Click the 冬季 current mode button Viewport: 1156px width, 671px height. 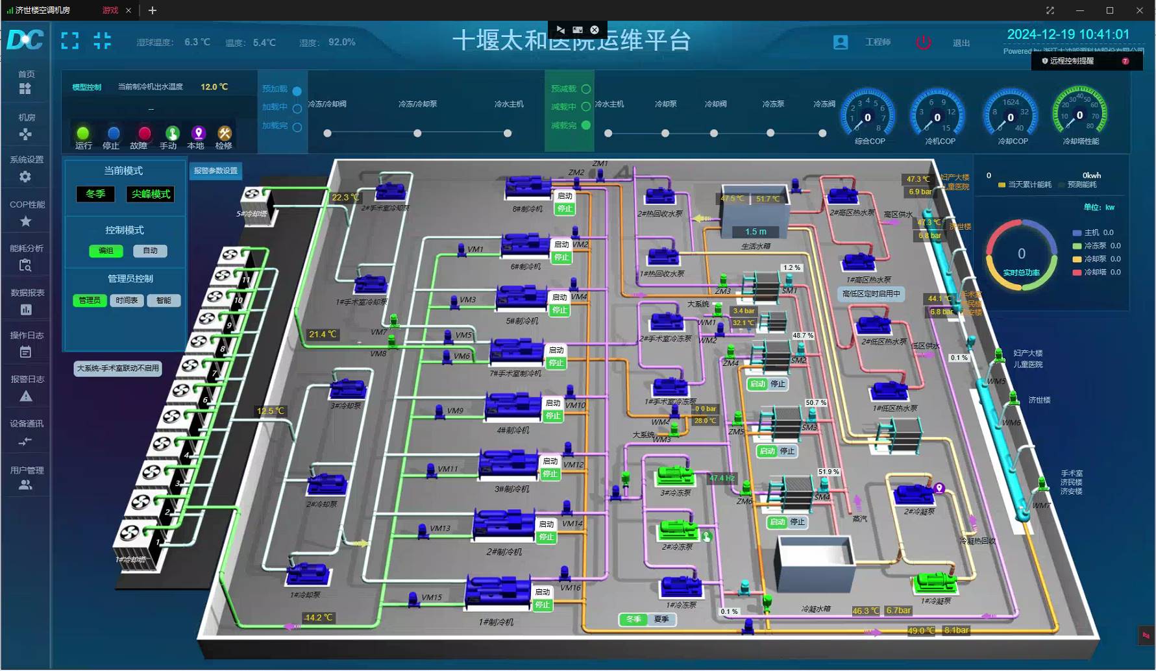coord(95,194)
